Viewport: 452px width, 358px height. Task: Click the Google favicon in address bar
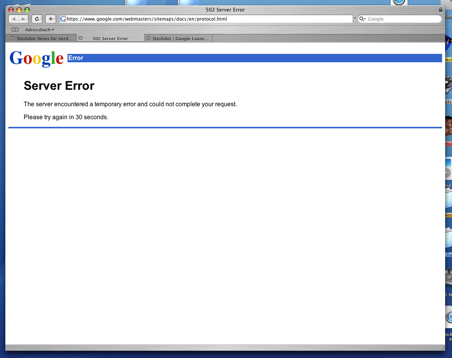tap(63, 19)
